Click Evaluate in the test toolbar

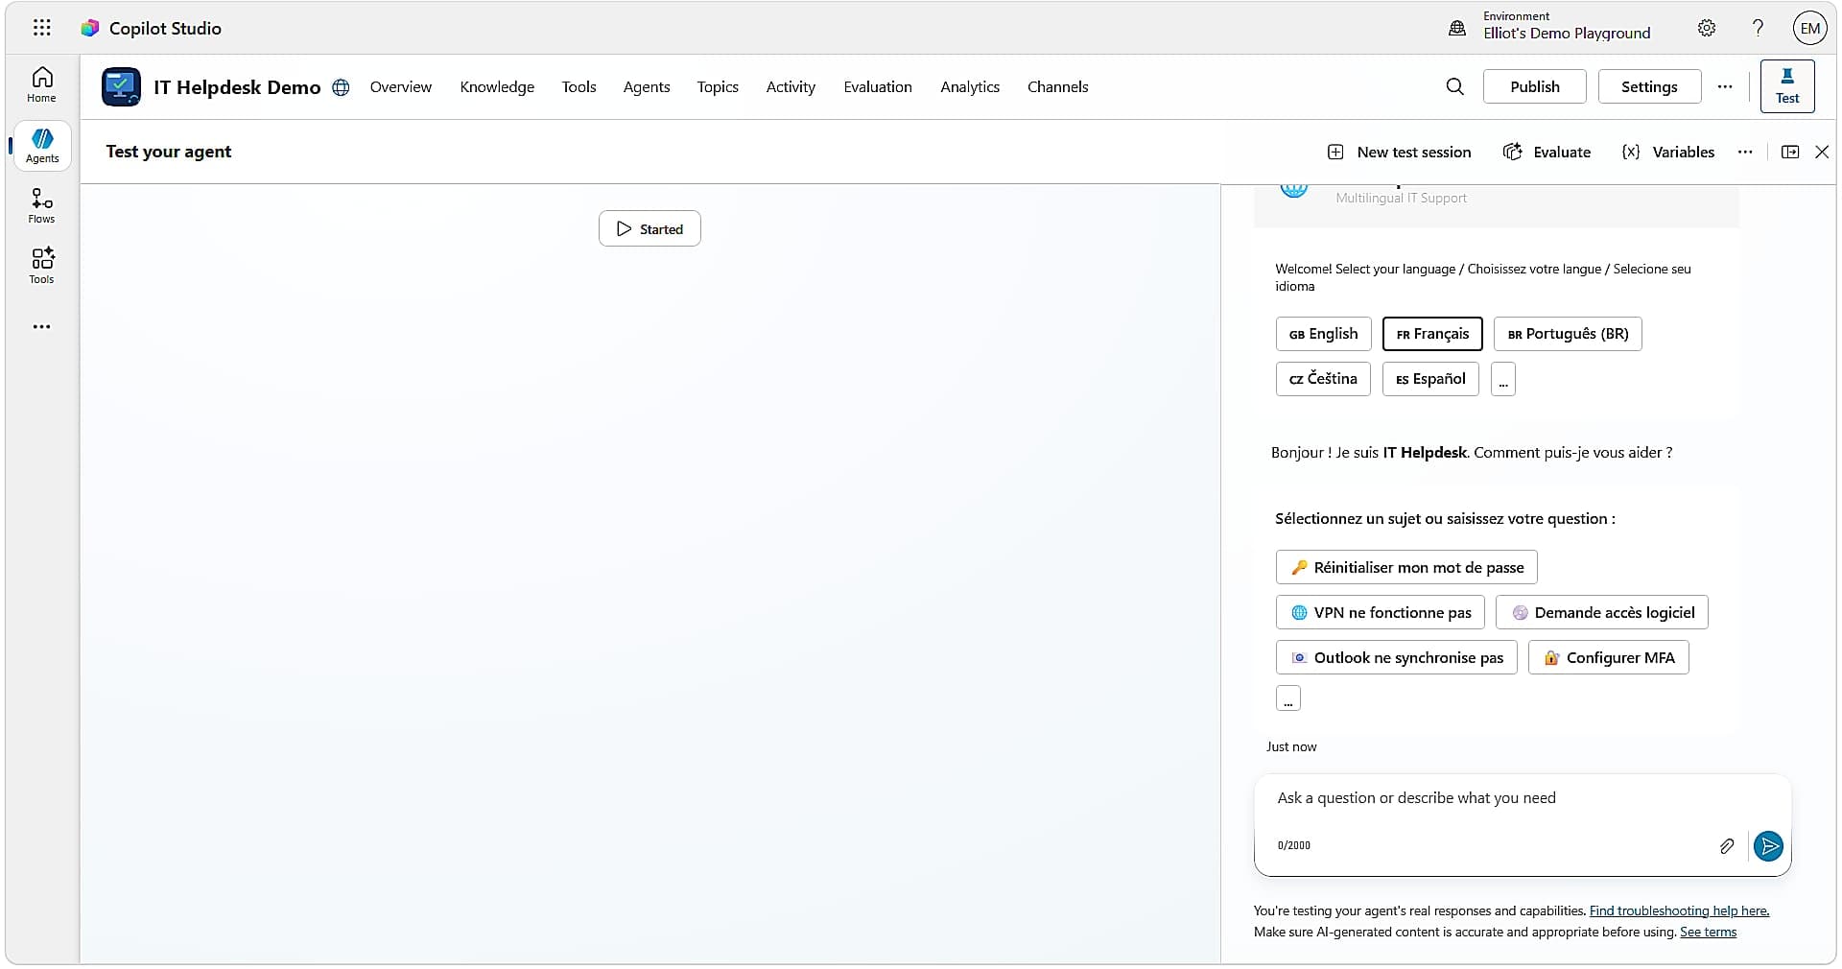tap(1547, 152)
